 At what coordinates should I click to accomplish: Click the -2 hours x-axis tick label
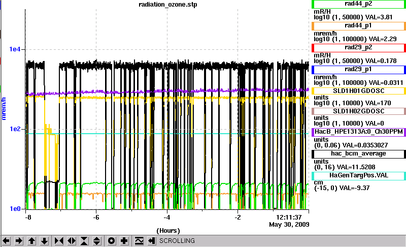click(238, 217)
